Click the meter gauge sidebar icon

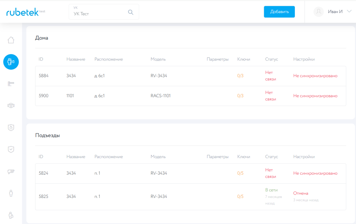pos(11,106)
